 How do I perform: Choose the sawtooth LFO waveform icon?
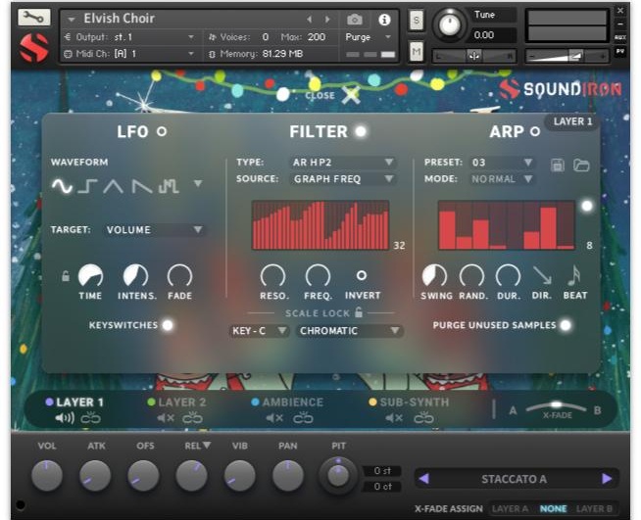click(x=142, y=185)
